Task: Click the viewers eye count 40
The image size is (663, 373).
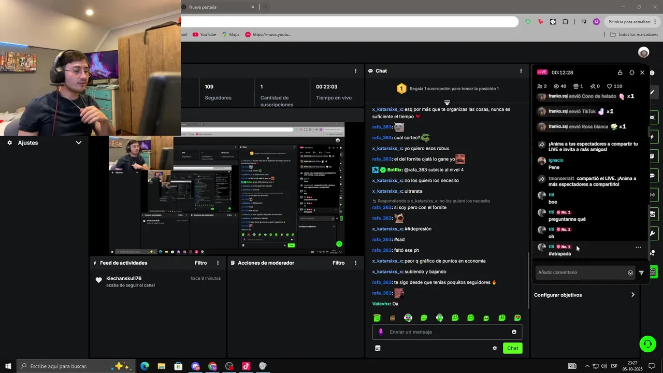Action: pyautogui.click(x=560, y=87)
